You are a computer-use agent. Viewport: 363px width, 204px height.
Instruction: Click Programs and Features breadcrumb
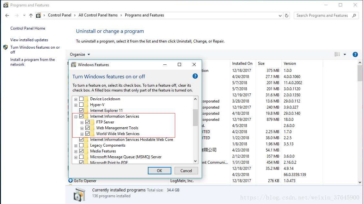coord(144,15)
